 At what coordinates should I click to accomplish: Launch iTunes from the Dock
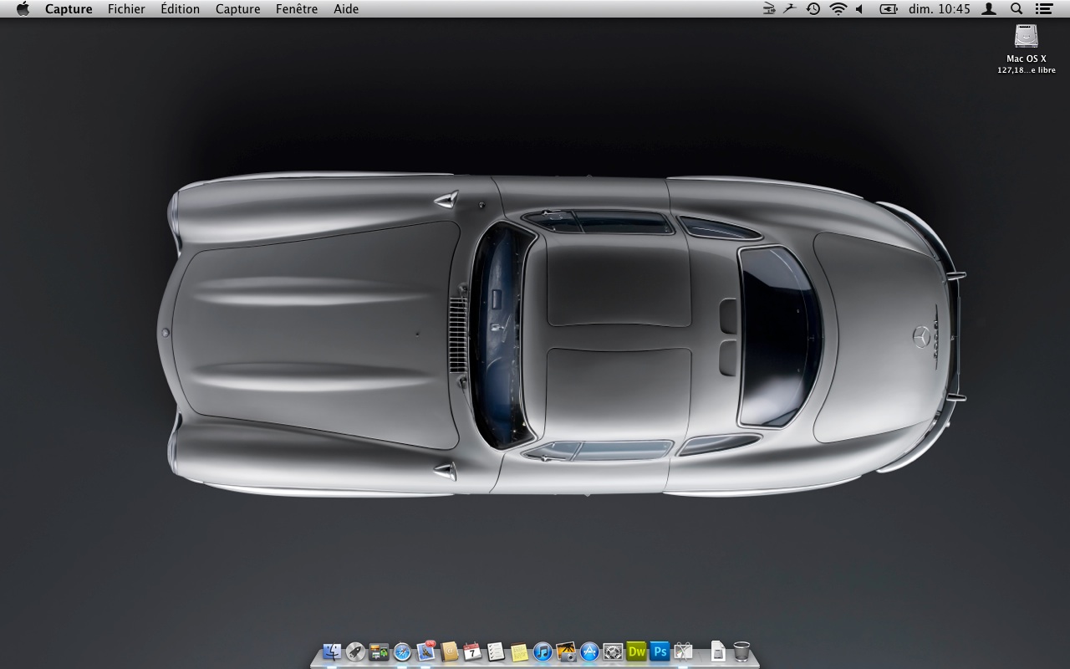coord(543,651)
